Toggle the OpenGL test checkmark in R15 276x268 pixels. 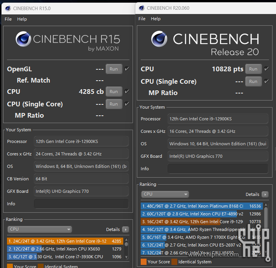tap(127, 69)
